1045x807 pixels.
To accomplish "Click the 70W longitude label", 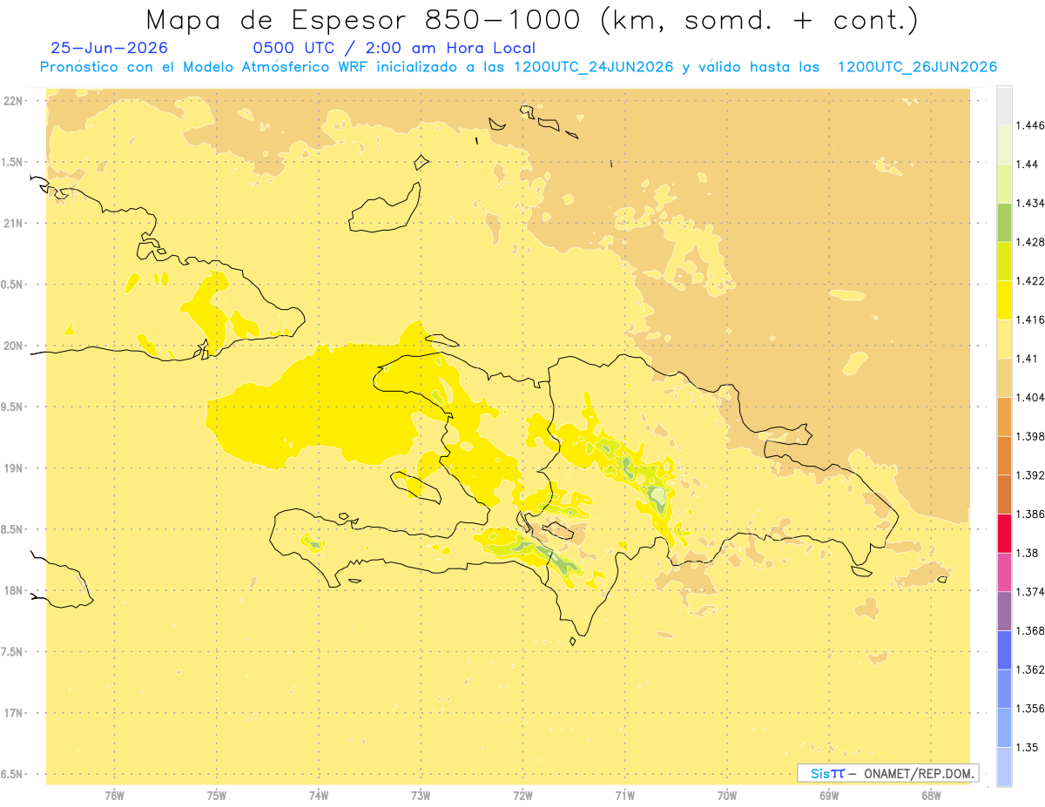I will pyautogui.click(x=727, y=796).
